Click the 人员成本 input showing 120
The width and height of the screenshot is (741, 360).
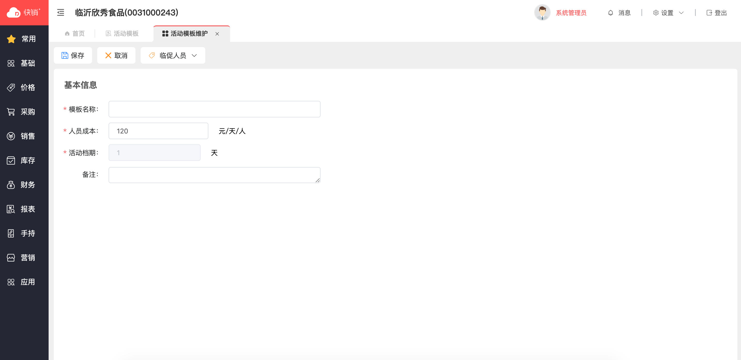tap(158, 131)
